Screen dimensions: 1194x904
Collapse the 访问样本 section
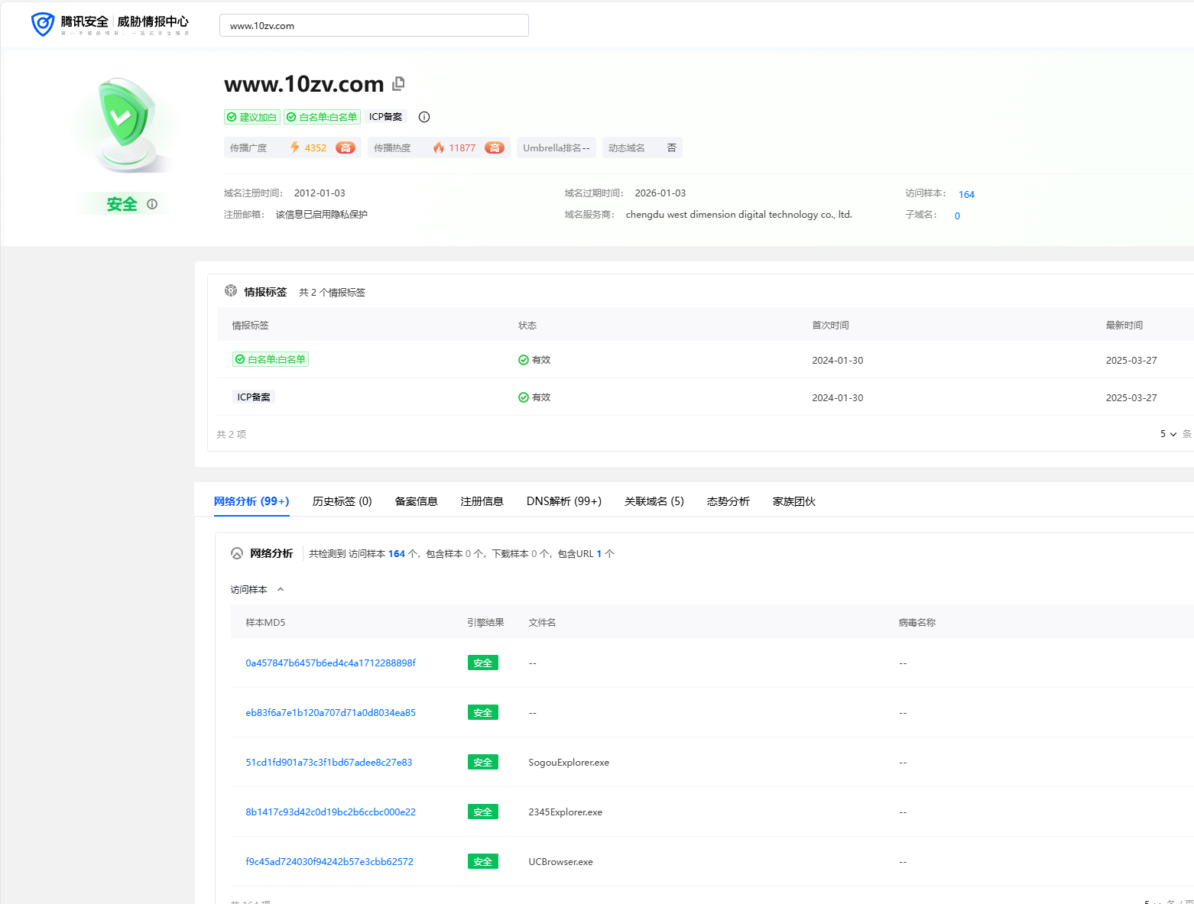click(x=281, y=589)
